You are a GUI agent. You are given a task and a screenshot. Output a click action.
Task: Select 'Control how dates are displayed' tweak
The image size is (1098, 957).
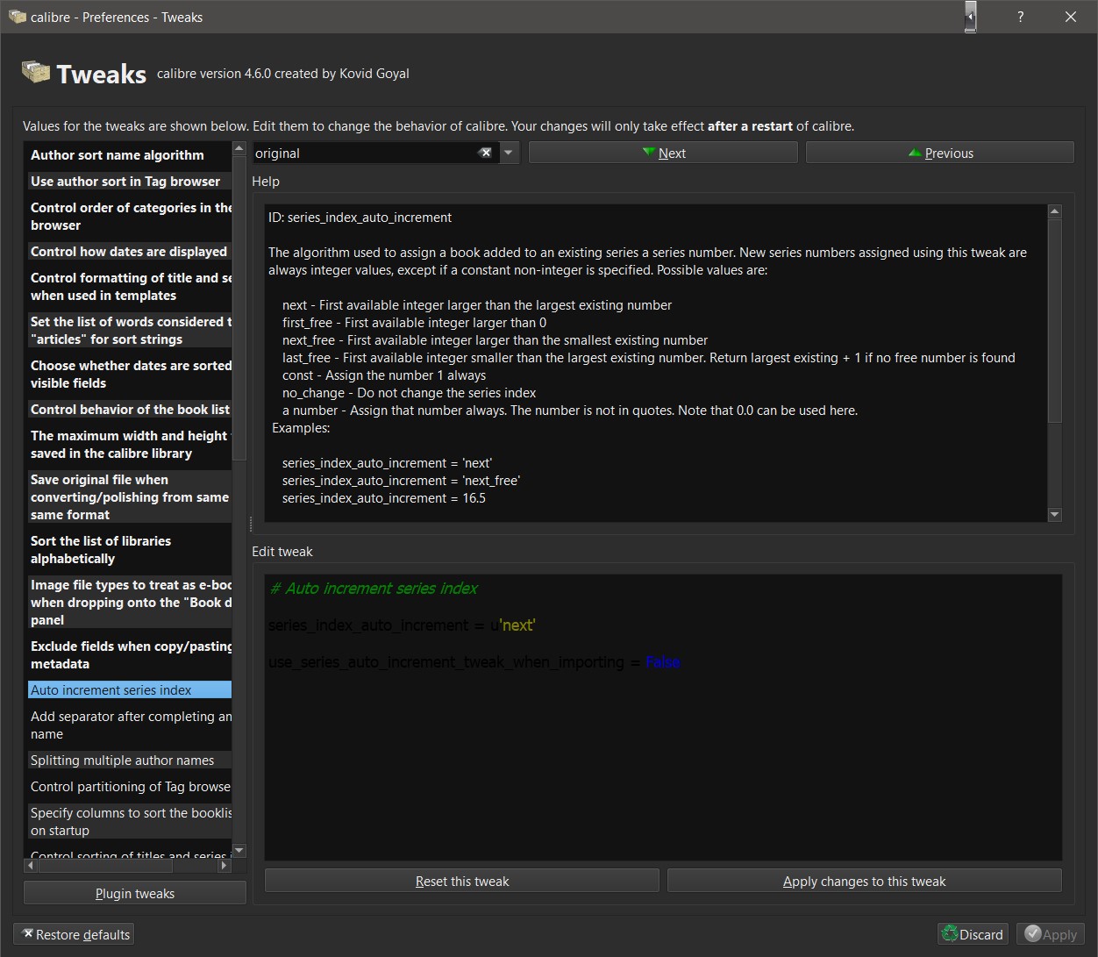pyautogui.click(x=130, y=252)
